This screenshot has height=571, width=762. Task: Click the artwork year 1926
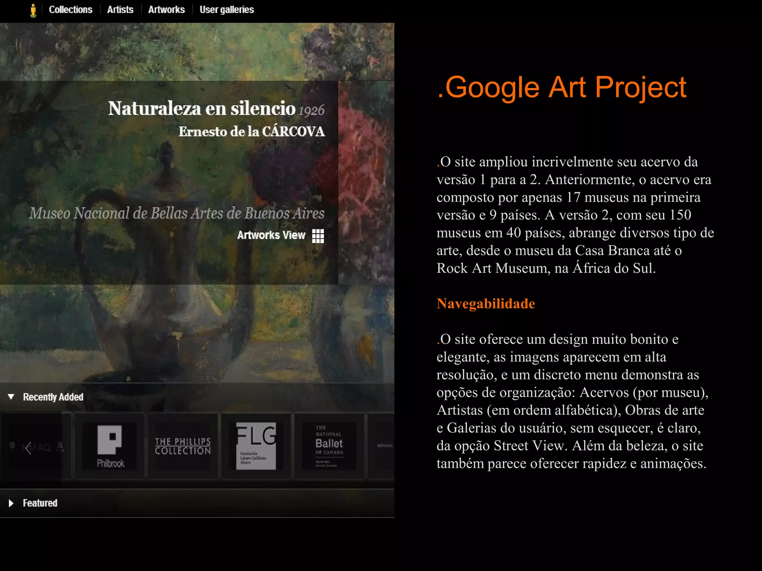[x=311, y=110]
